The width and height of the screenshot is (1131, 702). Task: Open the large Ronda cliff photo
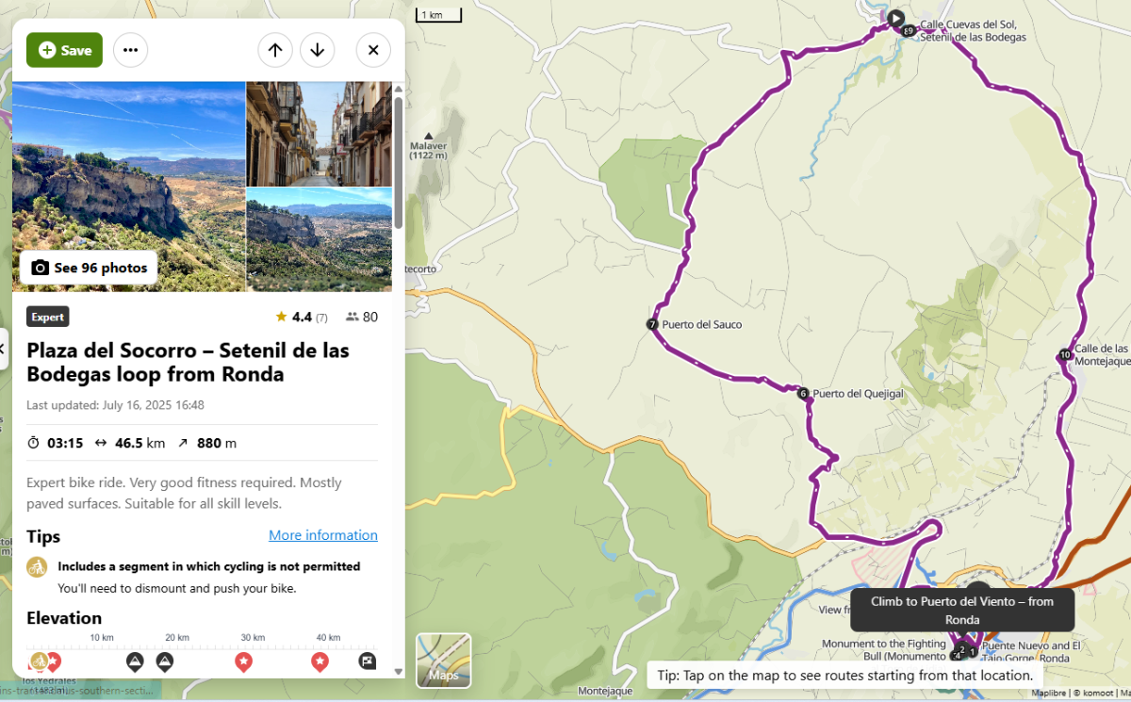coord(128,170)
